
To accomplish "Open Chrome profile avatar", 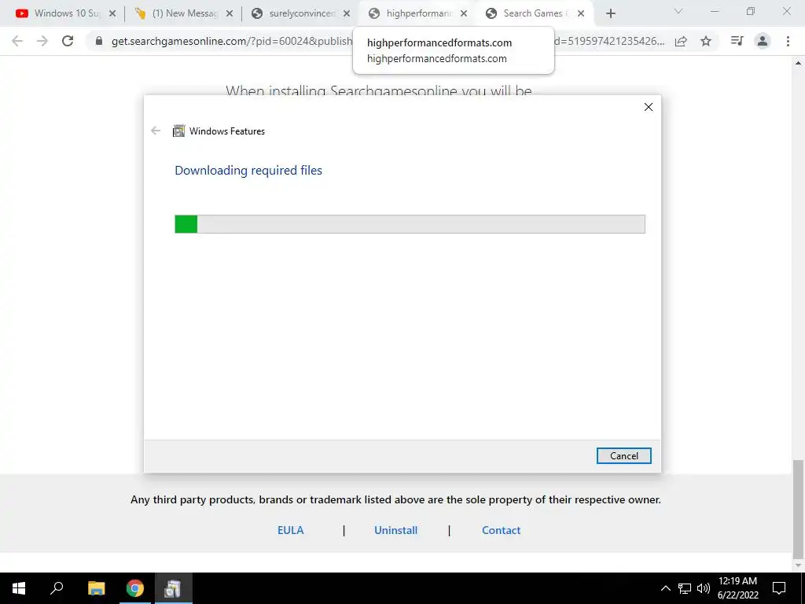I will click(x=763, y=41).
